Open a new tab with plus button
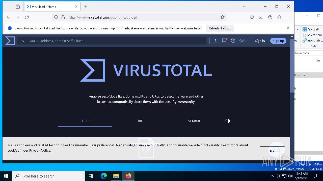 click(x=86, y=7)
